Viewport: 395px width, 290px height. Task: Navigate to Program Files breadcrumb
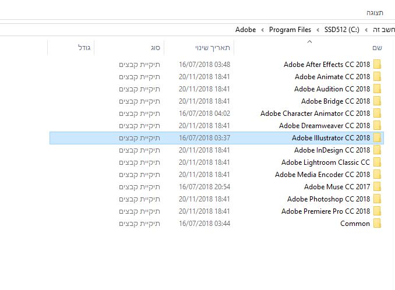point(290,30)
